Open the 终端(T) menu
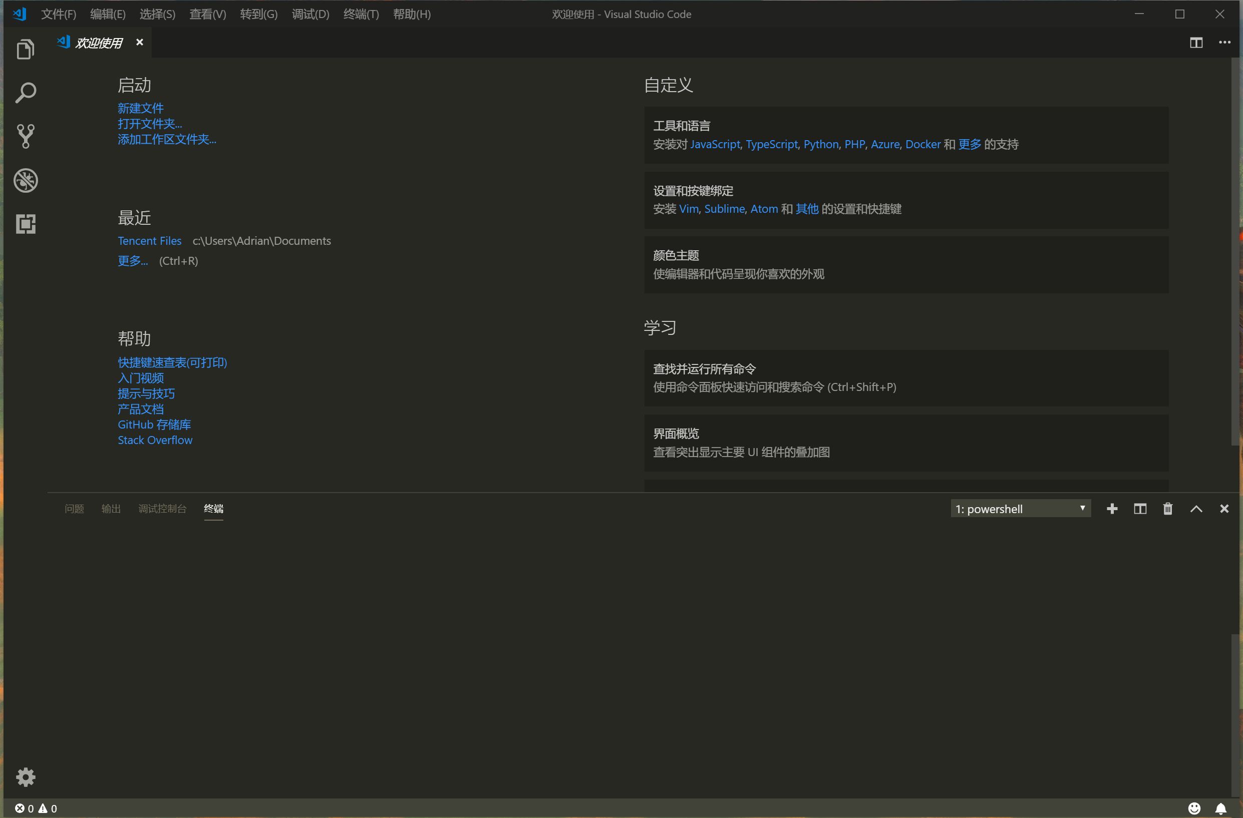Viewport: 1243px width, 818px height. click(361, 14)
